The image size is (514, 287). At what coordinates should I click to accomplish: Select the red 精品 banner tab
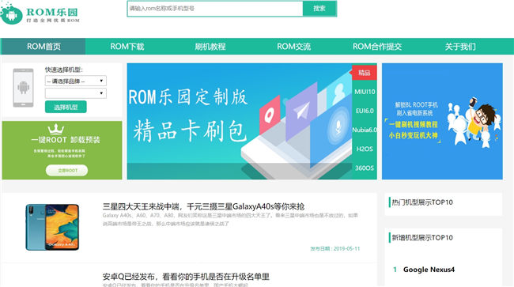coord(365,73)
